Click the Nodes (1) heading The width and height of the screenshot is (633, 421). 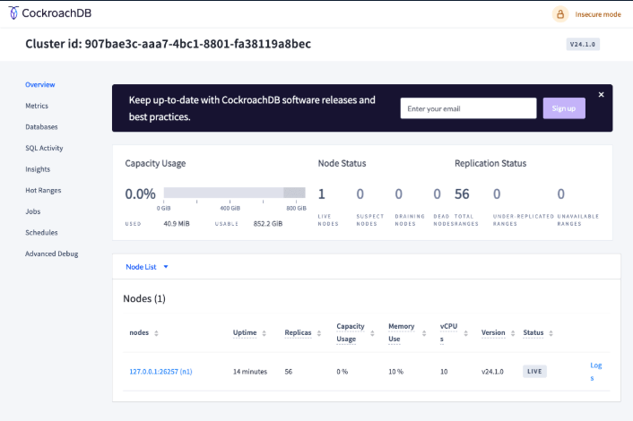[144, 298]
